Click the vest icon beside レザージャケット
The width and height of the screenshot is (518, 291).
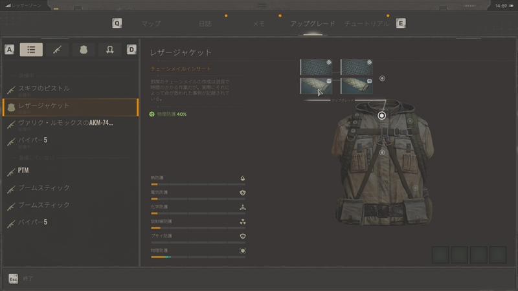click(11, 107)
